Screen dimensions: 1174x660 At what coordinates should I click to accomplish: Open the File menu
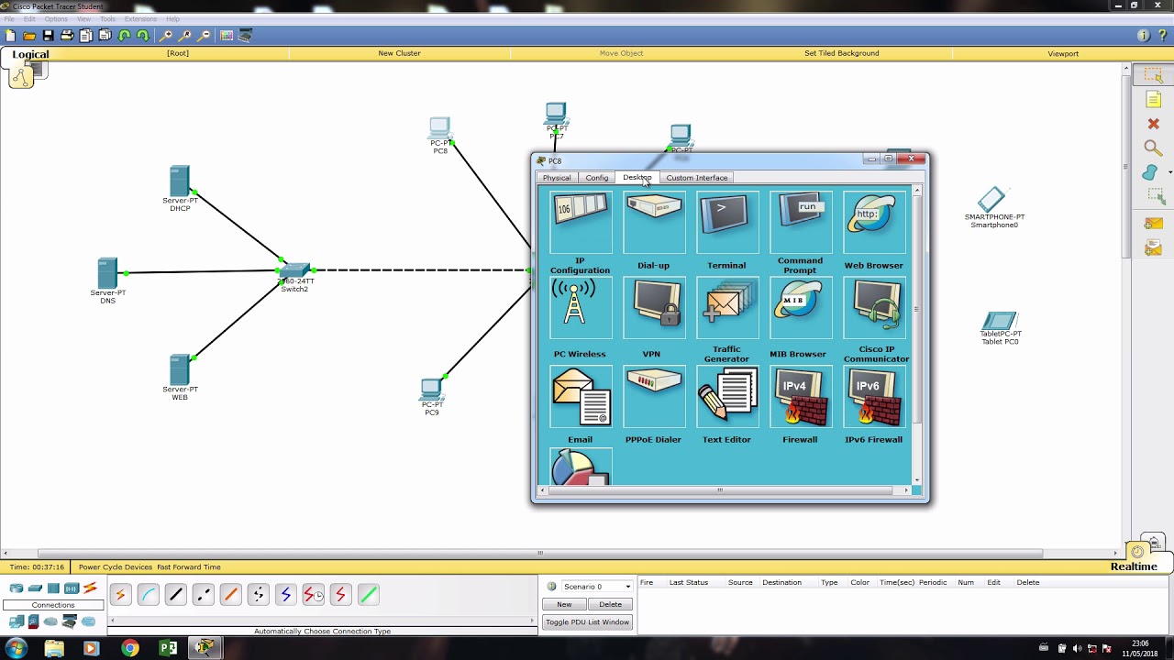(8, 18)
